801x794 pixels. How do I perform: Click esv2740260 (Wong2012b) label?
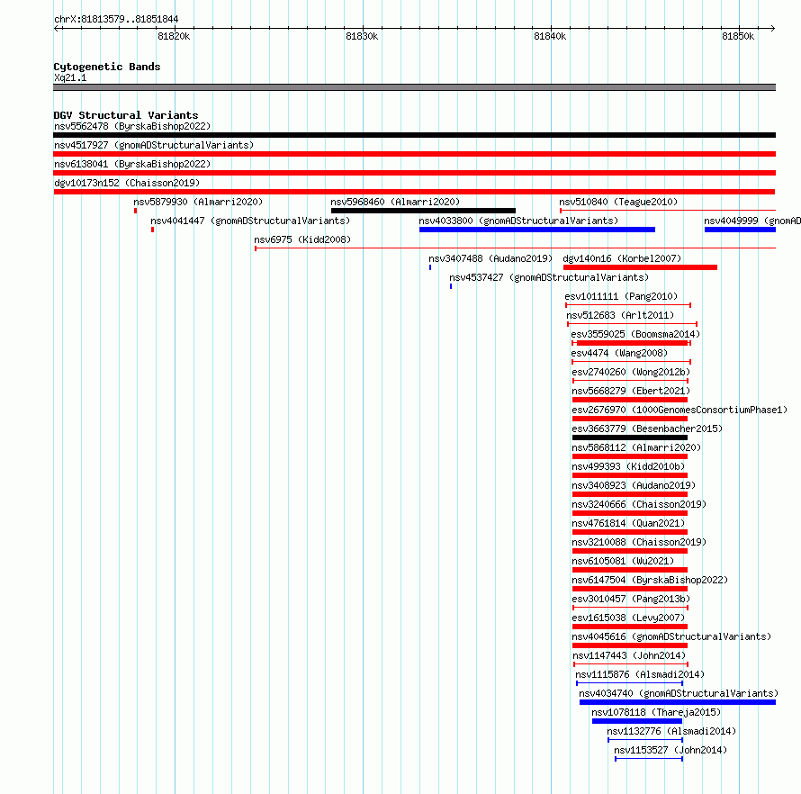(x=631, y=372)
